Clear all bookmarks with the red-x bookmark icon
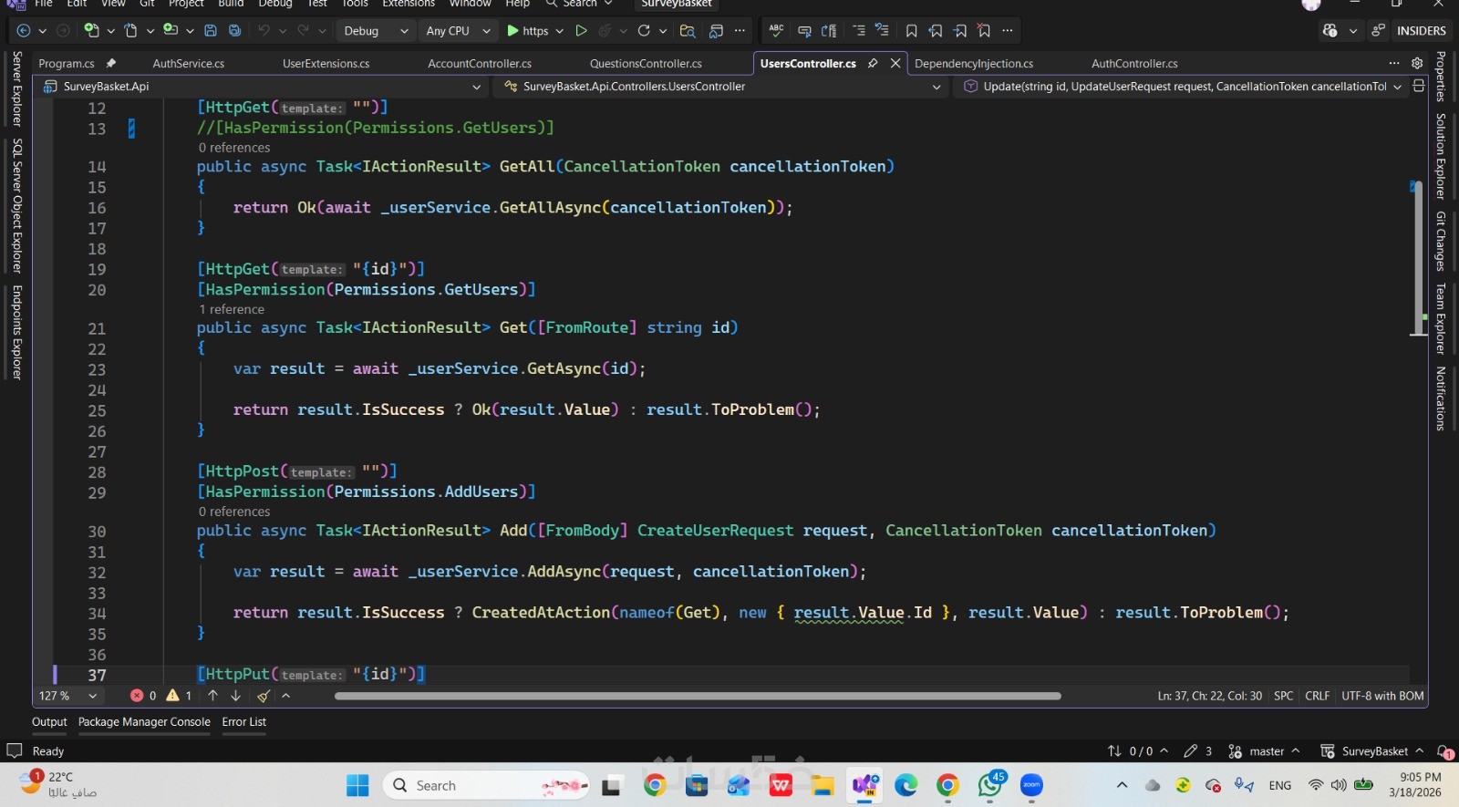 (x=984, y=31)
